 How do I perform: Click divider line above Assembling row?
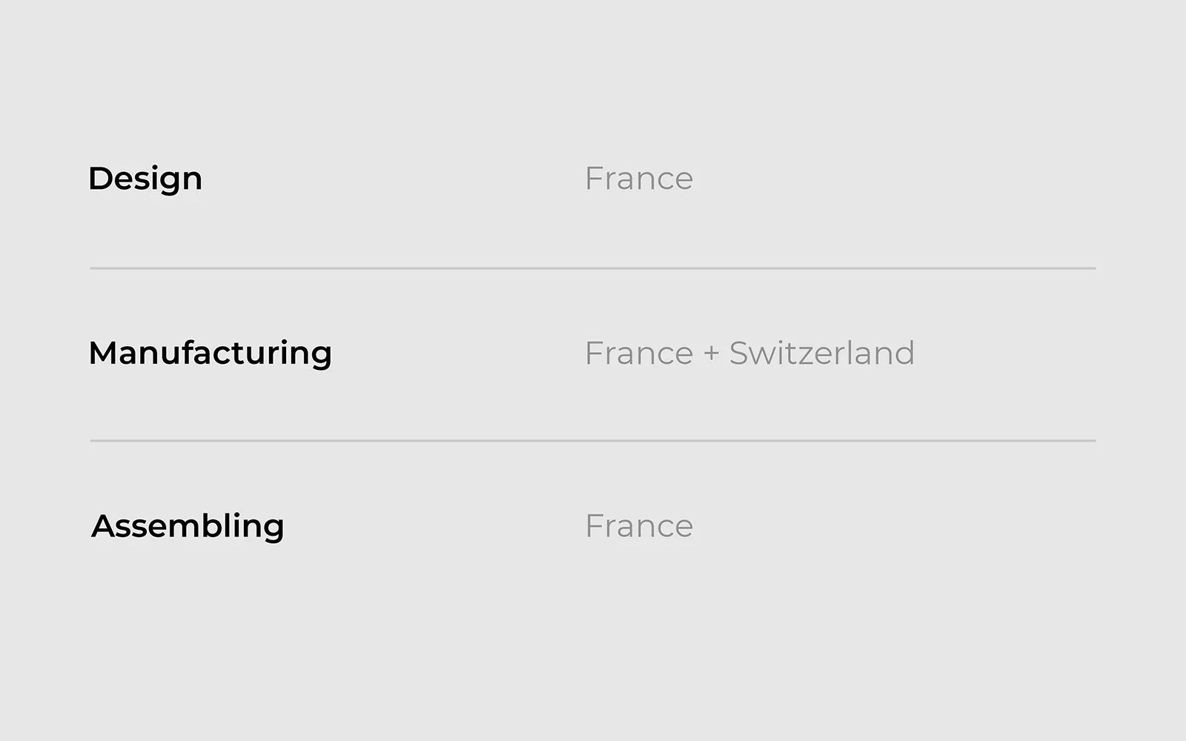[x=593, y=441]
